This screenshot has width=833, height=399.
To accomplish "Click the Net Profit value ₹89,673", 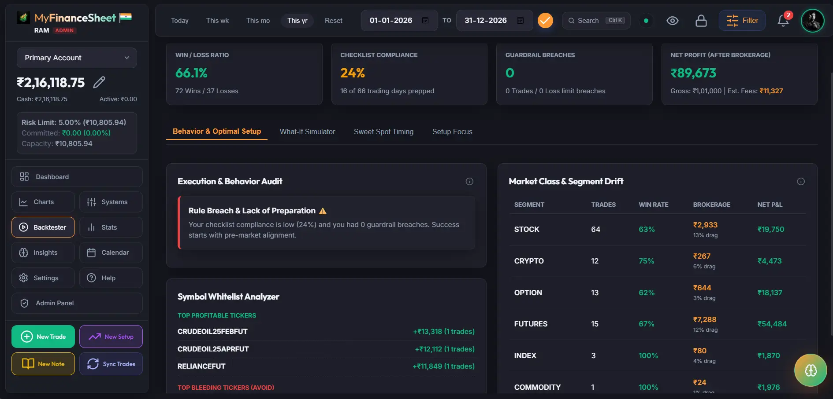I will tap(693, 73).
